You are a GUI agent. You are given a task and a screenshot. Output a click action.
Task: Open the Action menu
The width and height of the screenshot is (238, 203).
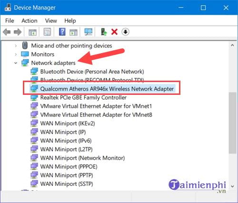30,21
